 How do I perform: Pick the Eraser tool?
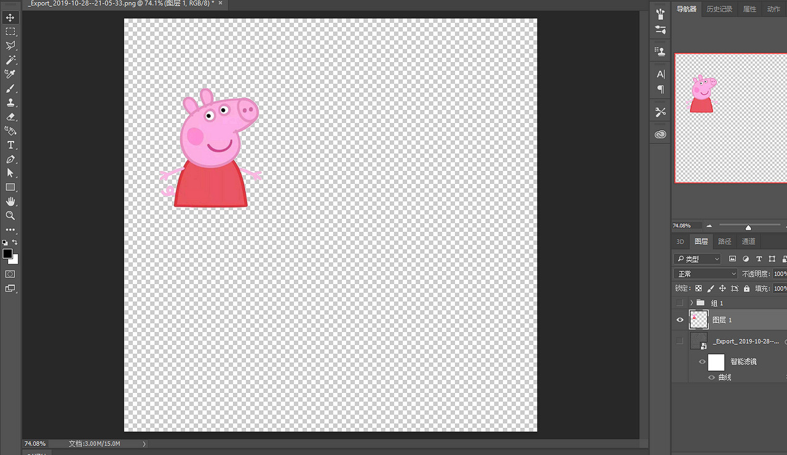tap(10, 117)
